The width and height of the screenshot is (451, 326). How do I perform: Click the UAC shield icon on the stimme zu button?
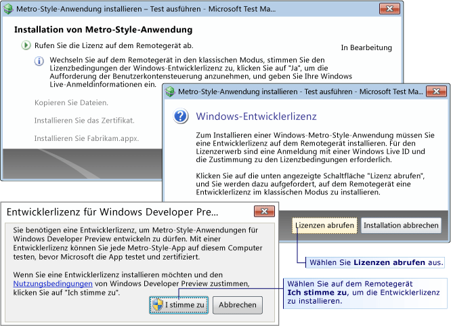(158, 305)
